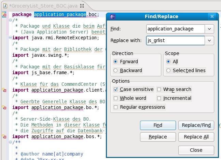The height and width of the screenshot is (160, 221).
Task: Click into the Replace with text field
Action: [x=175, y=40]
